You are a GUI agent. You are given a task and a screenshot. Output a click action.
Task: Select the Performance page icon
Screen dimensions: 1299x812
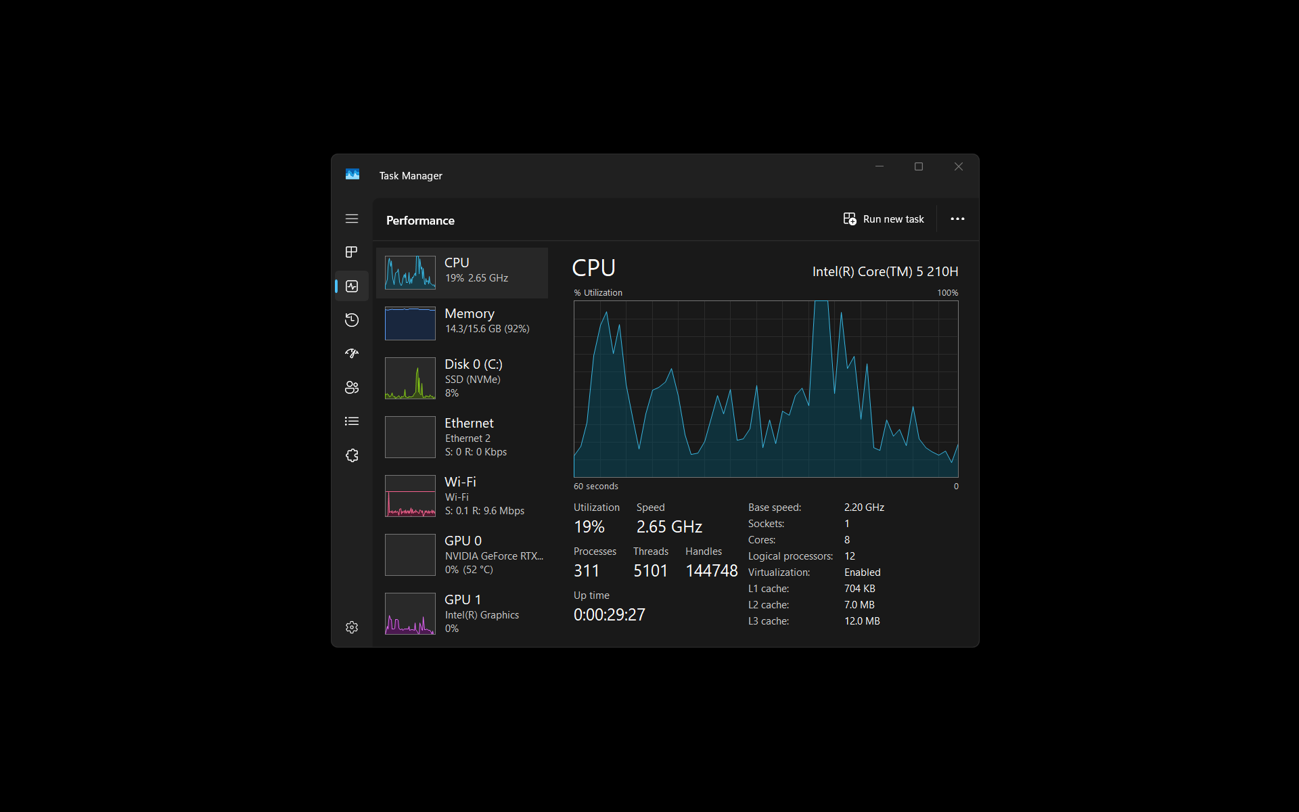point(352,286)
